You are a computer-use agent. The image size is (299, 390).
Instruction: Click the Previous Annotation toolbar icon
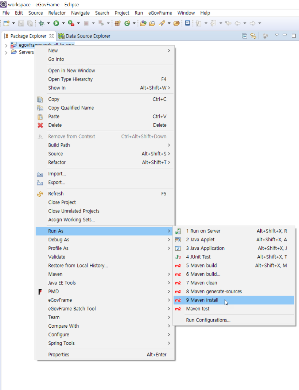(213, 23)
